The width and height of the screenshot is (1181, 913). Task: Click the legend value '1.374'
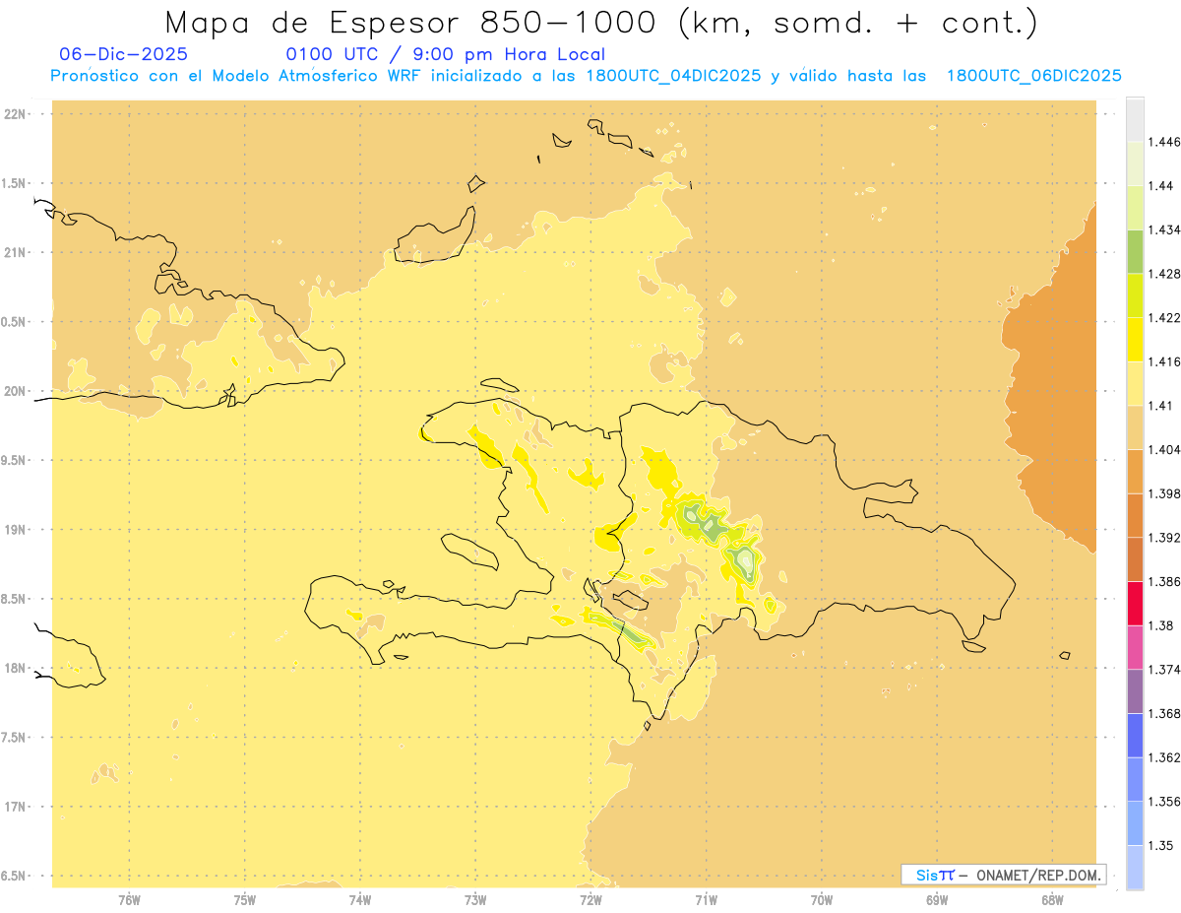pyautogui.click(x=1164, y=670)
